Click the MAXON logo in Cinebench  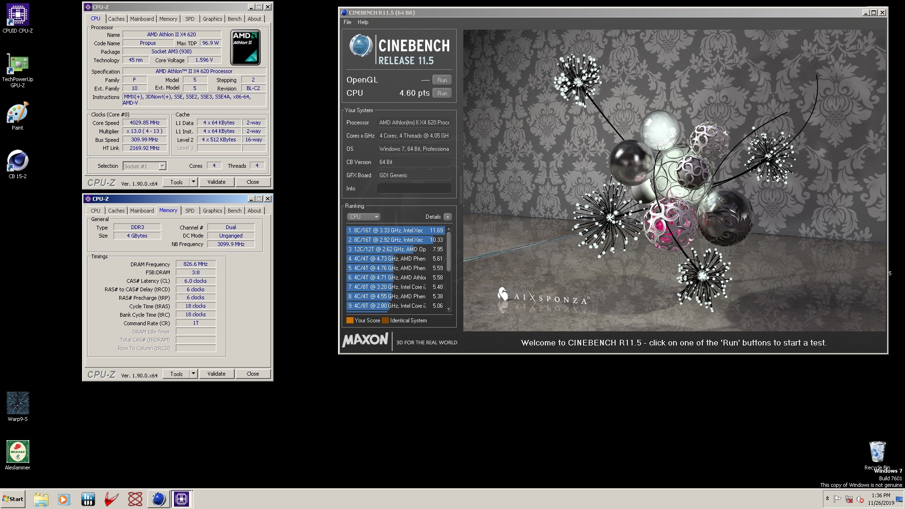point(365,340)
